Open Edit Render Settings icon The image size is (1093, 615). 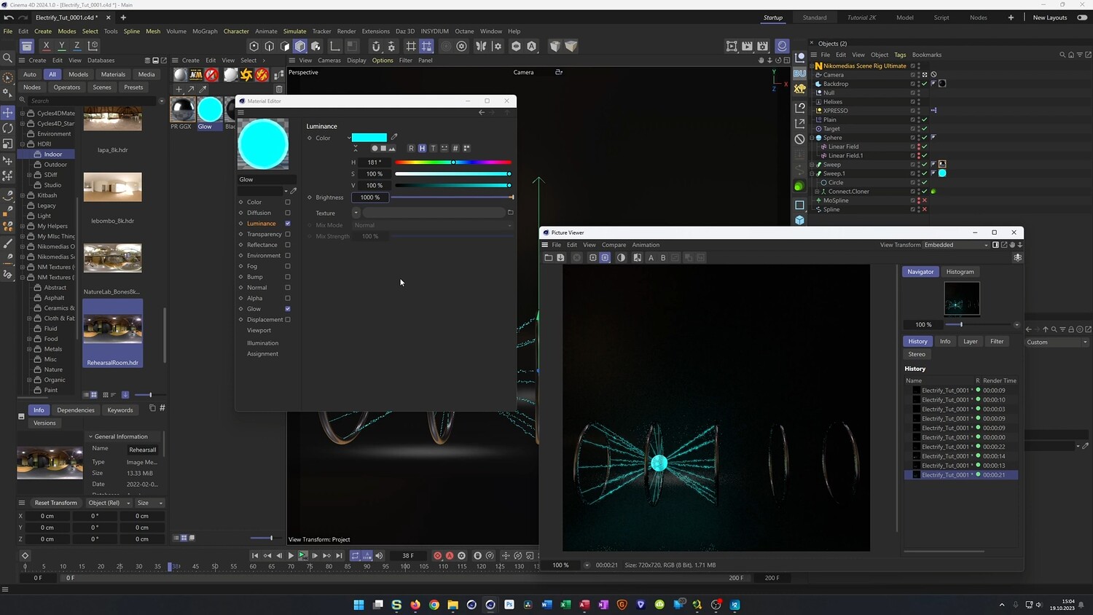click(x=762, y=46)
